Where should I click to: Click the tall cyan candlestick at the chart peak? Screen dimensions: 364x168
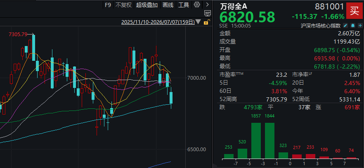[x=34, y=48]
